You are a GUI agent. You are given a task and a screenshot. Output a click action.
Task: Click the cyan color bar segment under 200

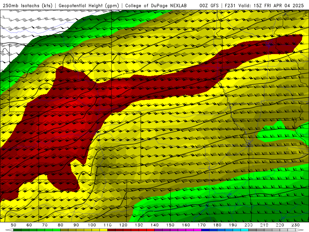click(244, 230)
